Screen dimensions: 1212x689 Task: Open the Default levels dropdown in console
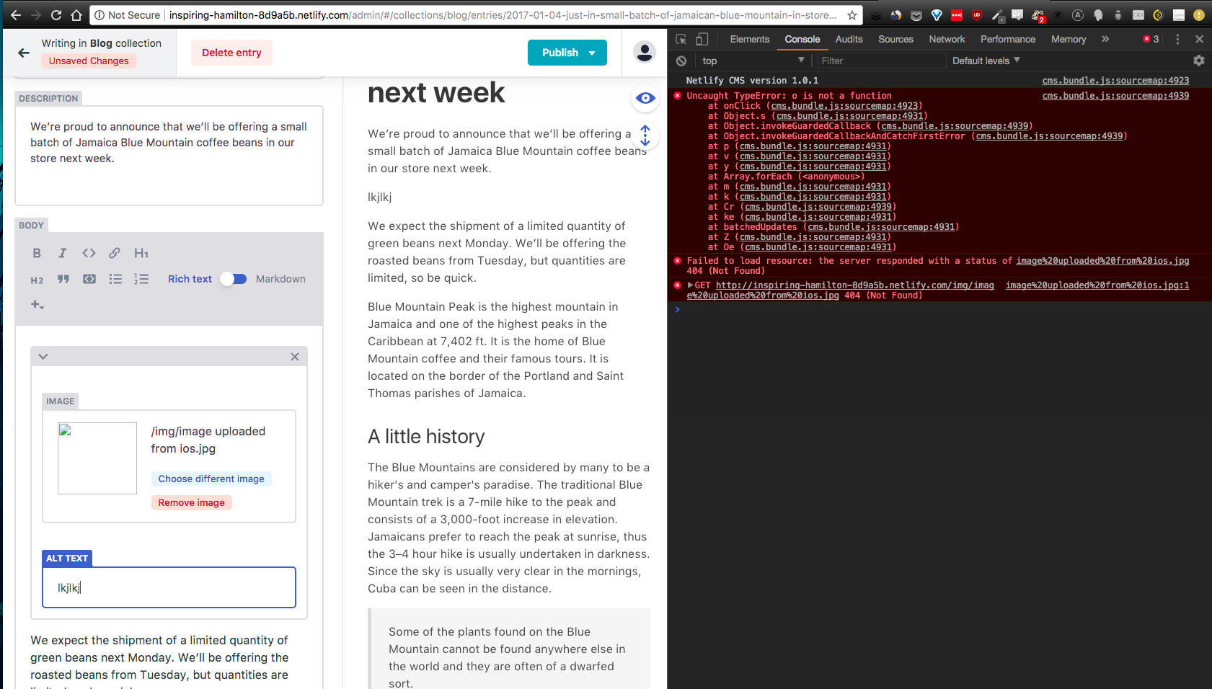pyautogui.click(x=985, y=61)
